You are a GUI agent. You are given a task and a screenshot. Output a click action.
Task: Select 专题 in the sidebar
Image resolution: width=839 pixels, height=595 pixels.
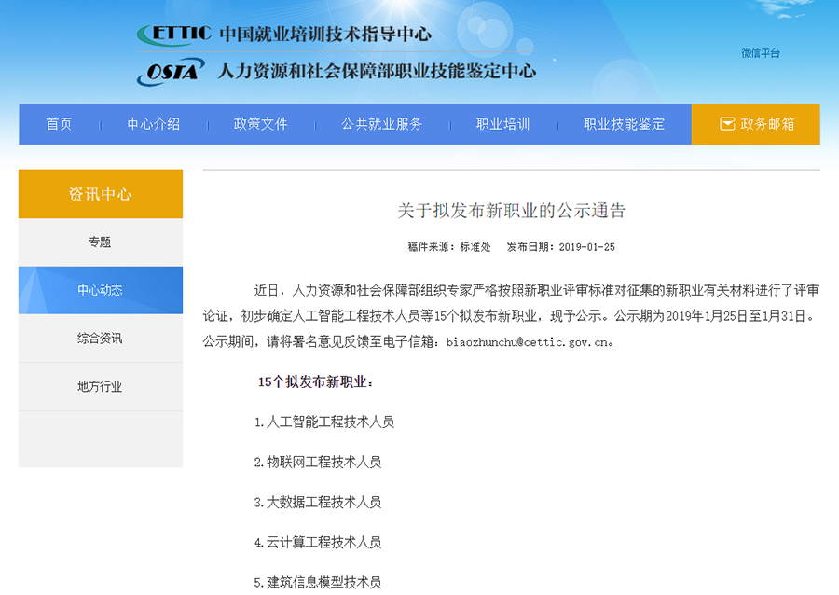click(x=99, y=242)
